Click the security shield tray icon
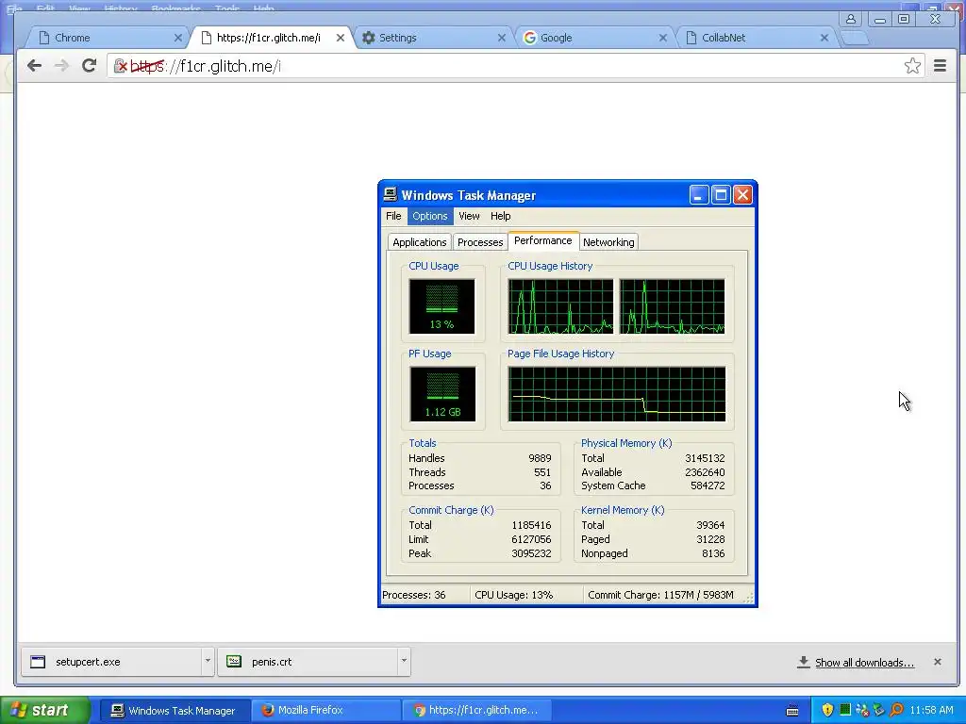This screenshot has height=724, width=966. [x=827, y=710]
